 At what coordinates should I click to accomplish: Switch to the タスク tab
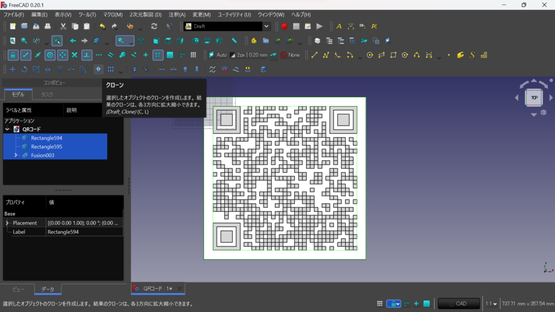click(47, 94)
